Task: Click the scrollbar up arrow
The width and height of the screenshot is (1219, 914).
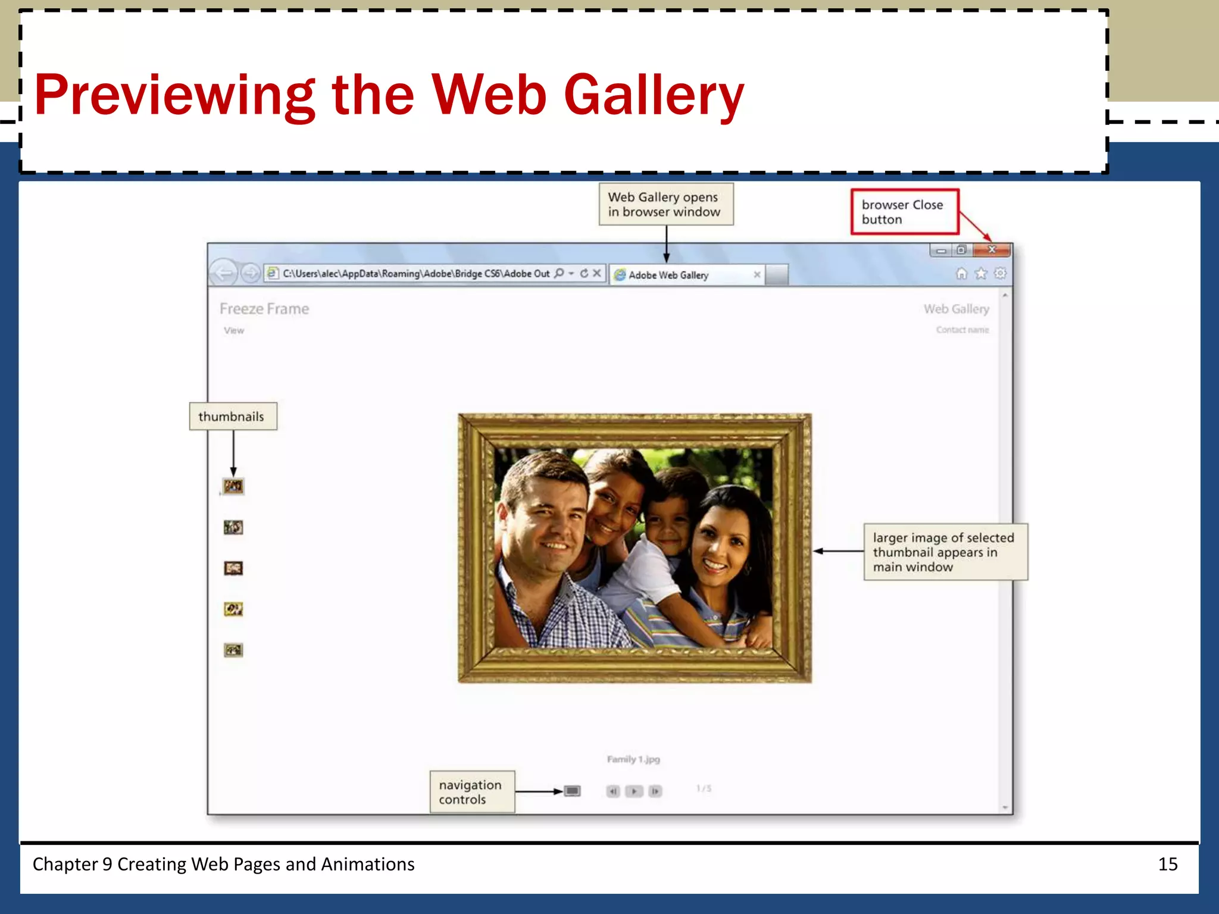Action: tap(1005, 295)
